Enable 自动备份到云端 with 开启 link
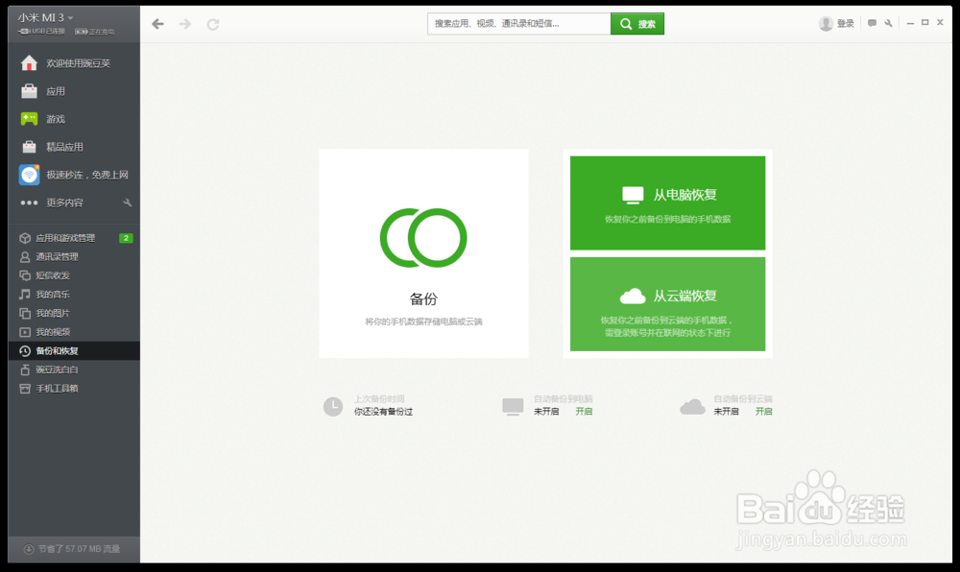960x572 pixels. click(x=763, y=412)
